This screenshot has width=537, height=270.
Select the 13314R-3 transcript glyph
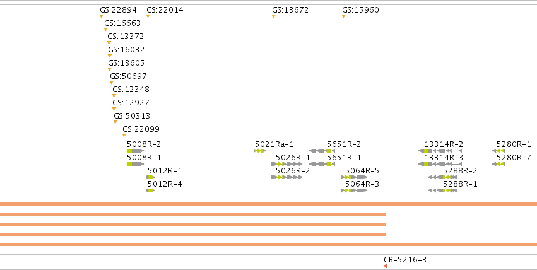[x=440, y=164]
